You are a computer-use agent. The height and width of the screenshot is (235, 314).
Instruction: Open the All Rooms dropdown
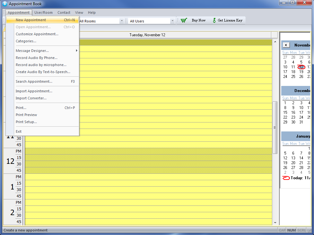[122, 21]
